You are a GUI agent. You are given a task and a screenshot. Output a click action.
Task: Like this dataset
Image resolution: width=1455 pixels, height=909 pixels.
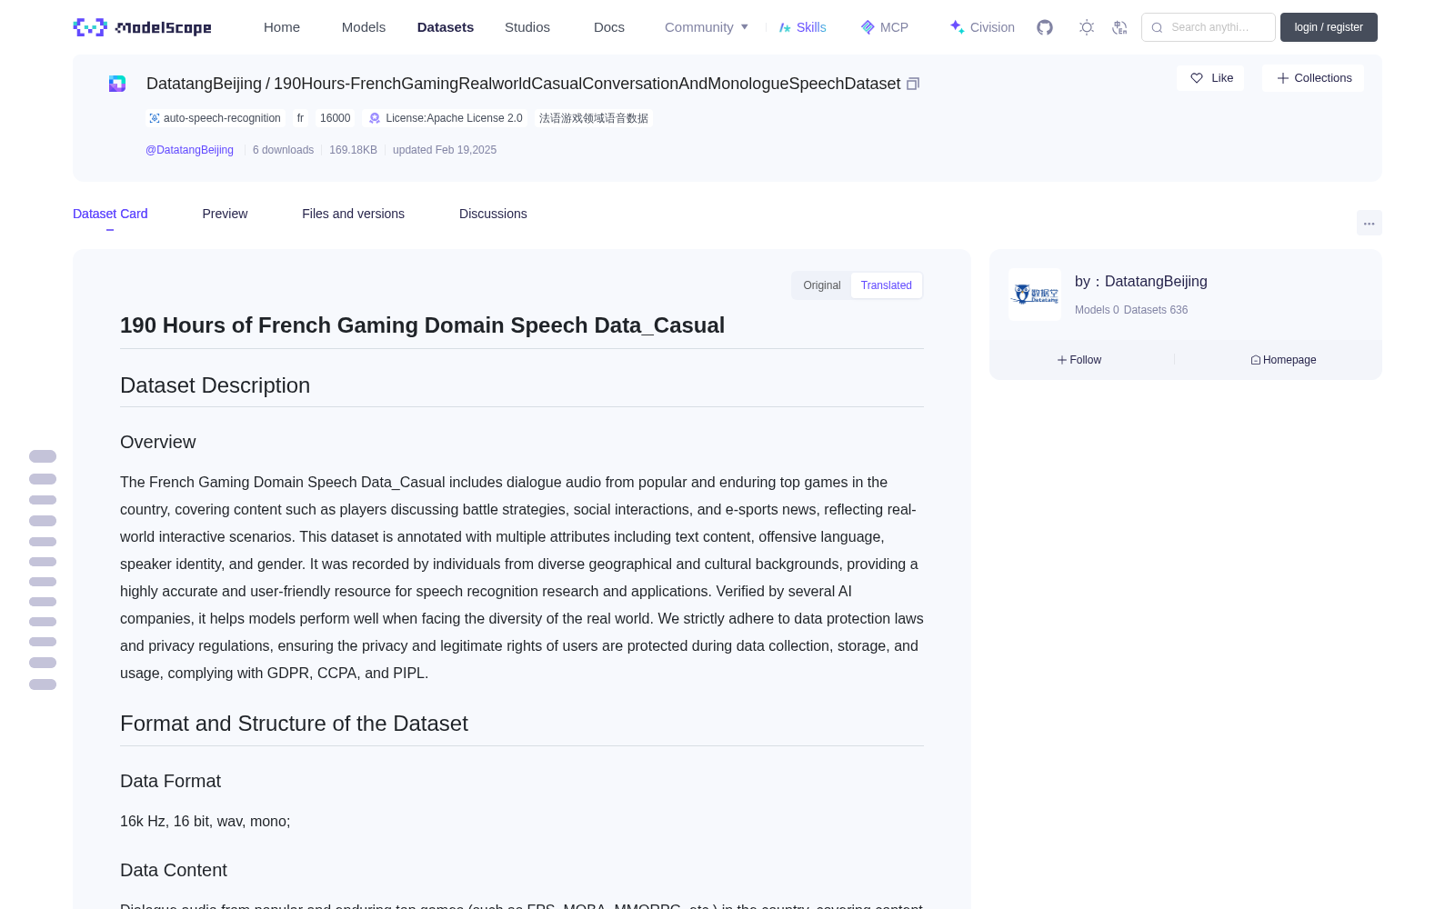pos(1210,78)
